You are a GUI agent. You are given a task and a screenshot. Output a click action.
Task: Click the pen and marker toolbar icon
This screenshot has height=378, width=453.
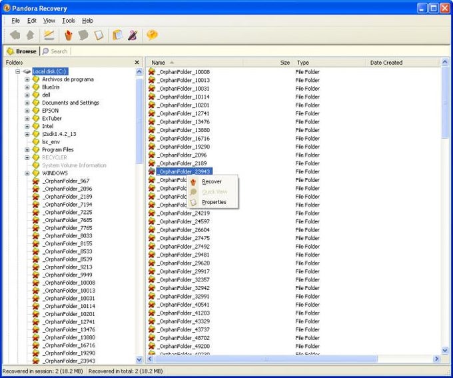tap(133, 35)
